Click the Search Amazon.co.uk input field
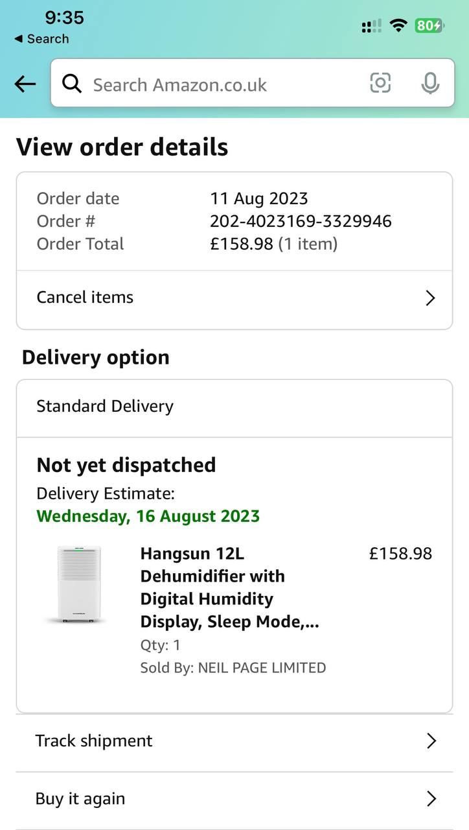Screen dimensions: 469x830 [220, 84]
